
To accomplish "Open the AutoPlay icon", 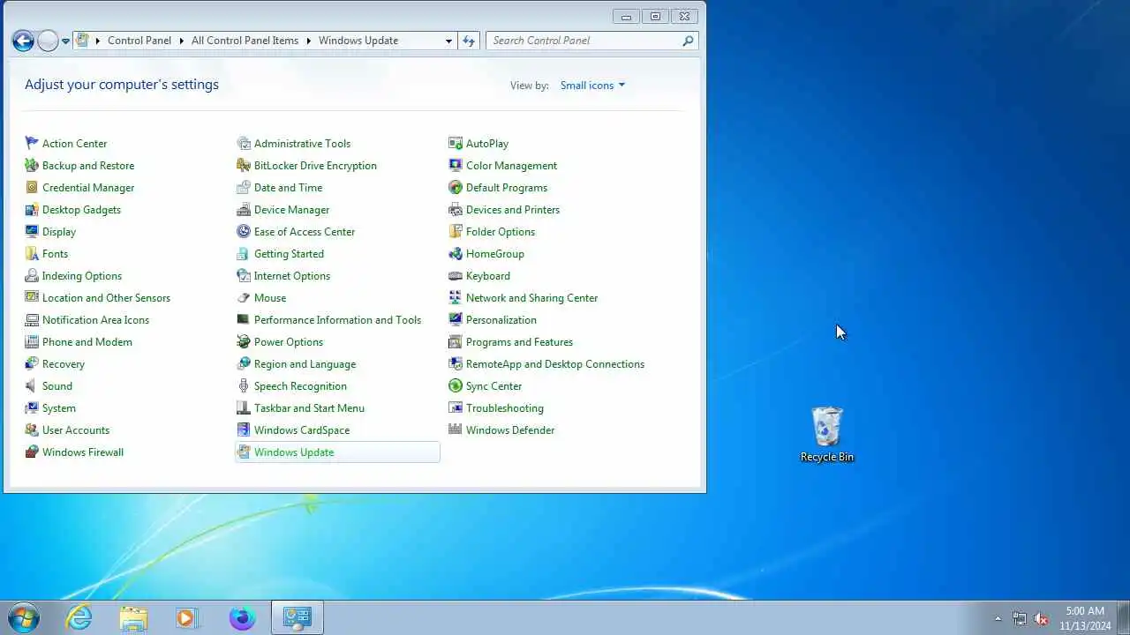I will coord(456,143).
